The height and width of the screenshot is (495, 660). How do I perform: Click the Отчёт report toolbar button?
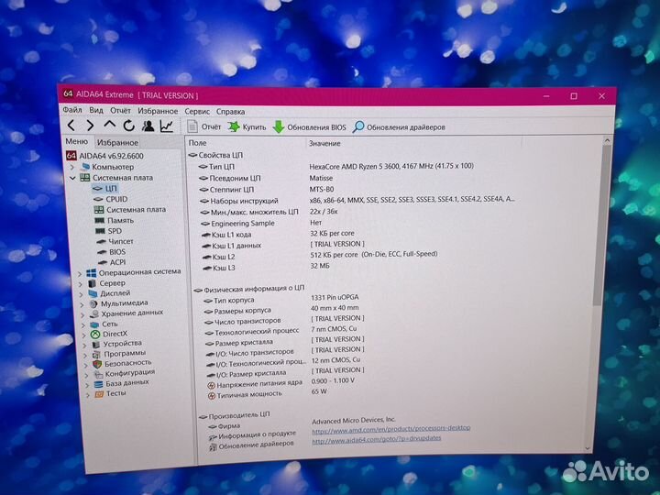click(x=204, y=126)
